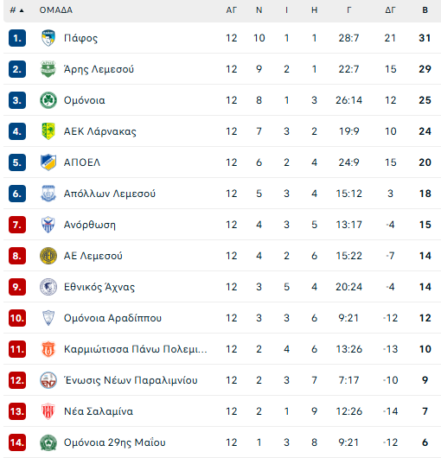Open Ένωσις Νέων Παραλιμνίου team page
441x458 pixels.
click(131, 380)
